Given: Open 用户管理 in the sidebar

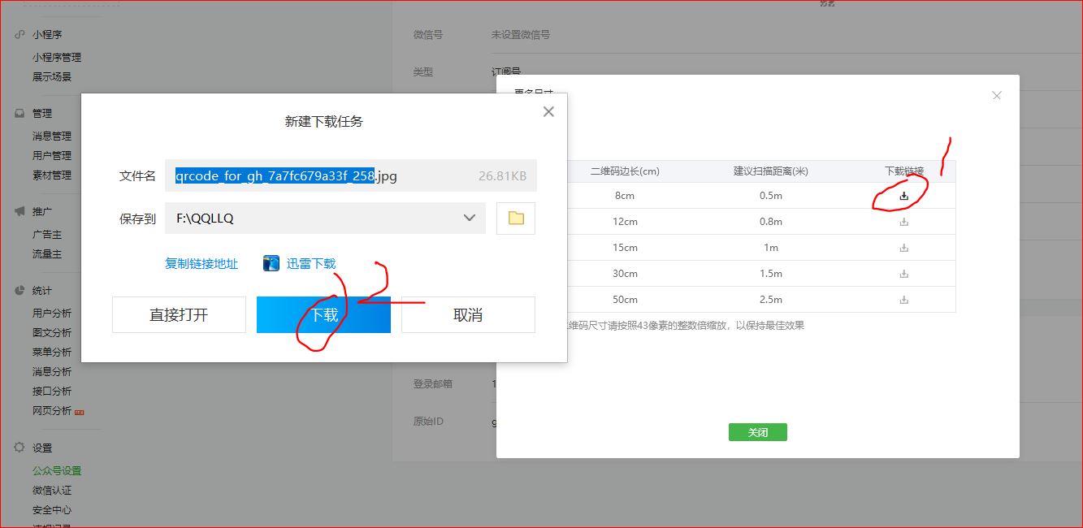Looking at the screenshot, I should (x=52, y=155).
